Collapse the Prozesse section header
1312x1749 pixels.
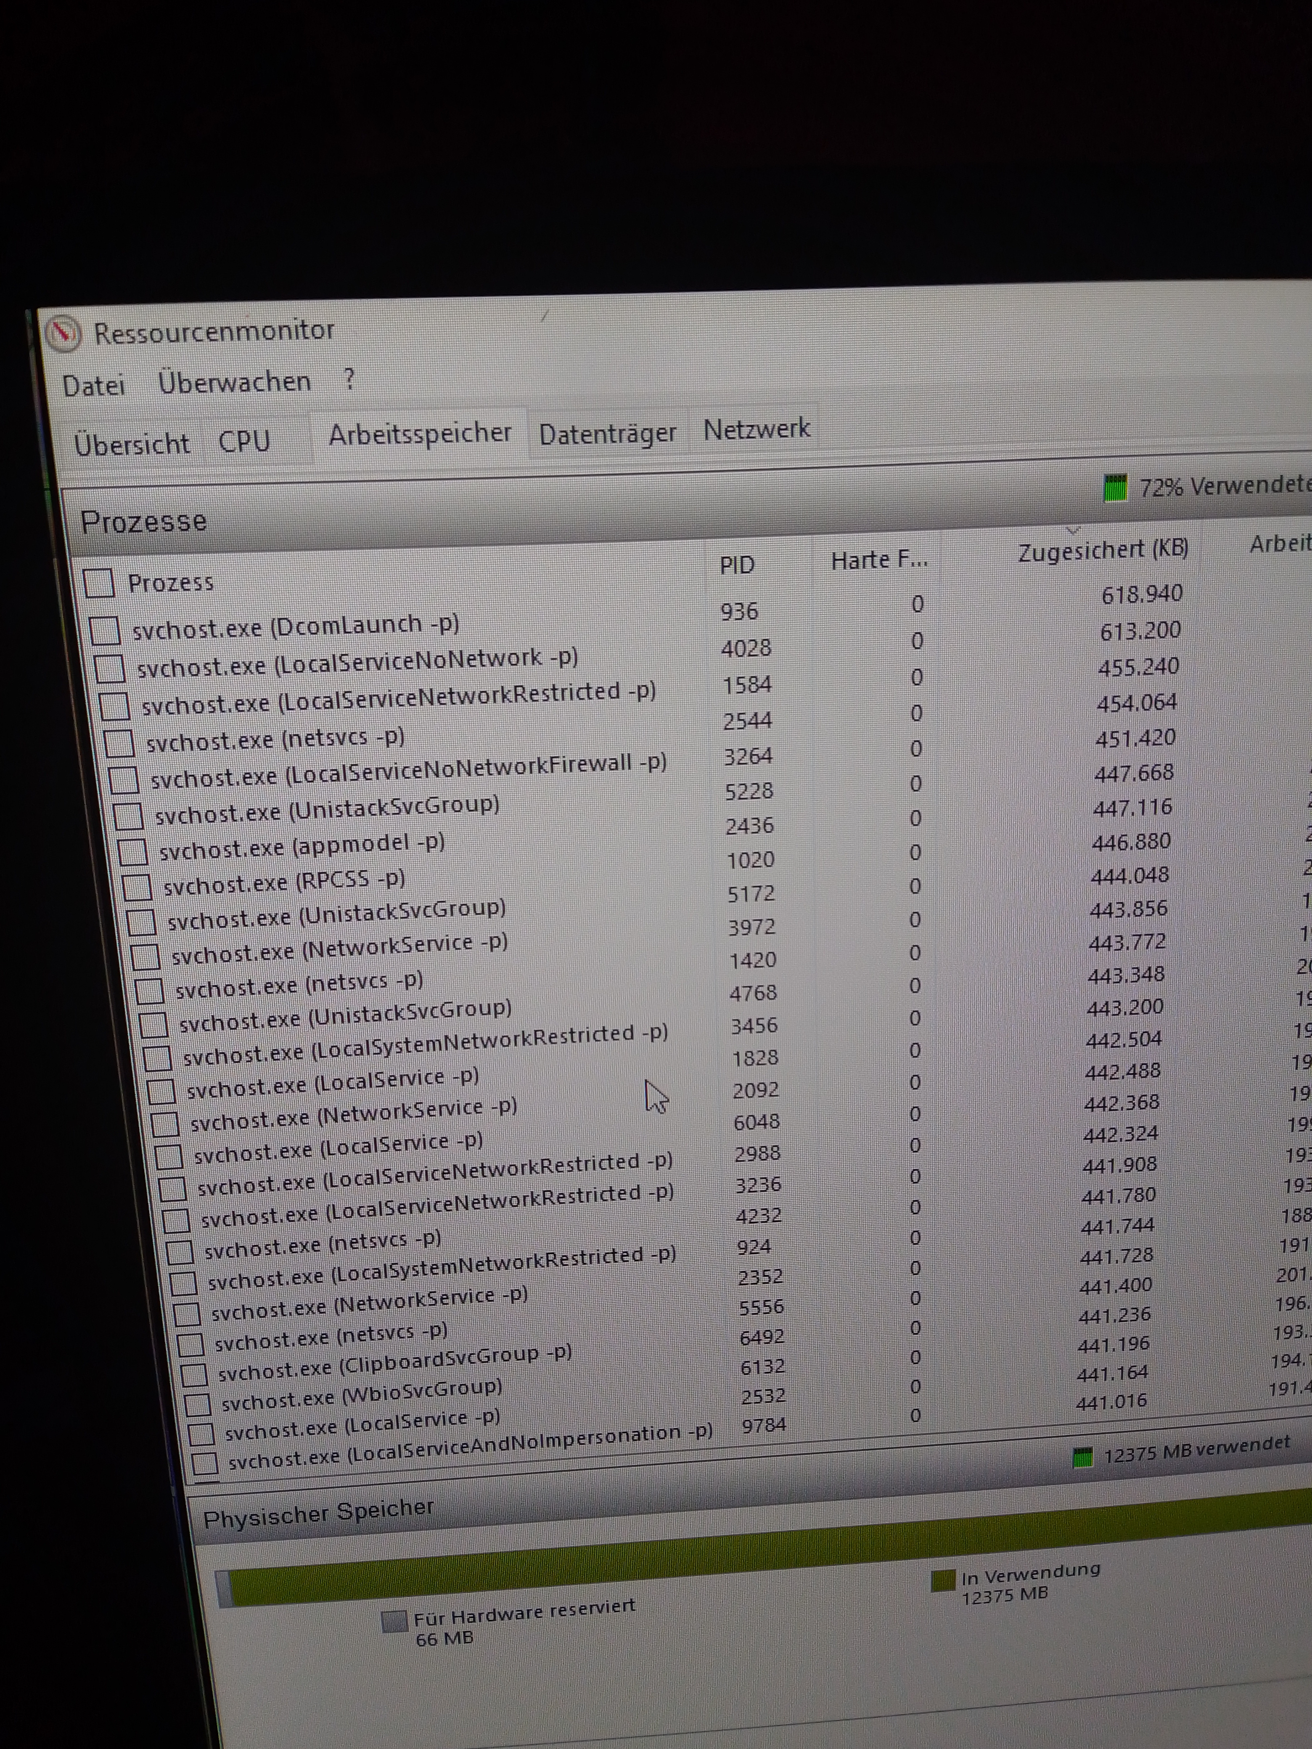[144, 523]
